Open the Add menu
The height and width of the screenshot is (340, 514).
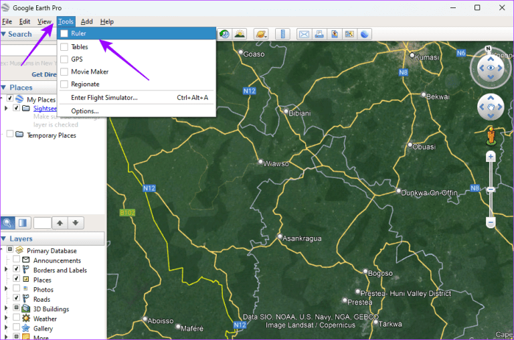click(x=86, y=21)
